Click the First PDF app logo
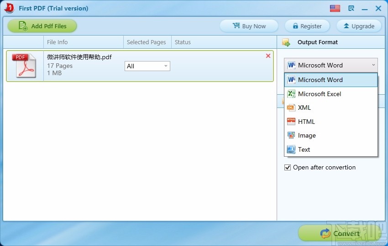The width and height of the screenshot is (388, 246). 10,8
